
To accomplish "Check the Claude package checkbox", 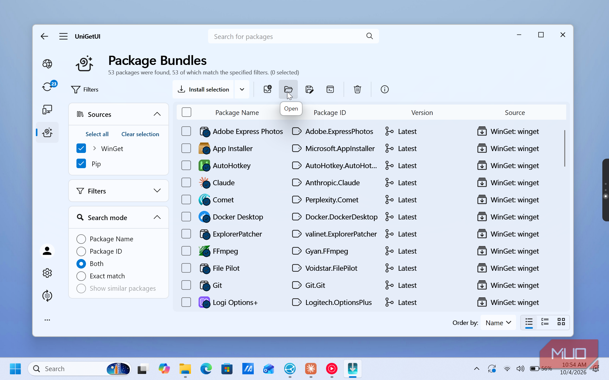I will coord(186,182).
